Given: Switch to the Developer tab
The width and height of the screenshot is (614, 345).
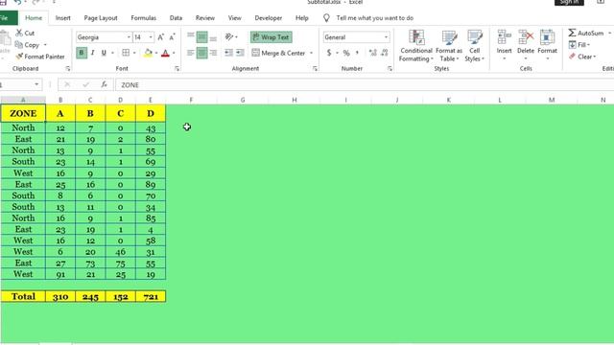Looking at the screenshot, I should pyautogui.click(x=269, y=18).
